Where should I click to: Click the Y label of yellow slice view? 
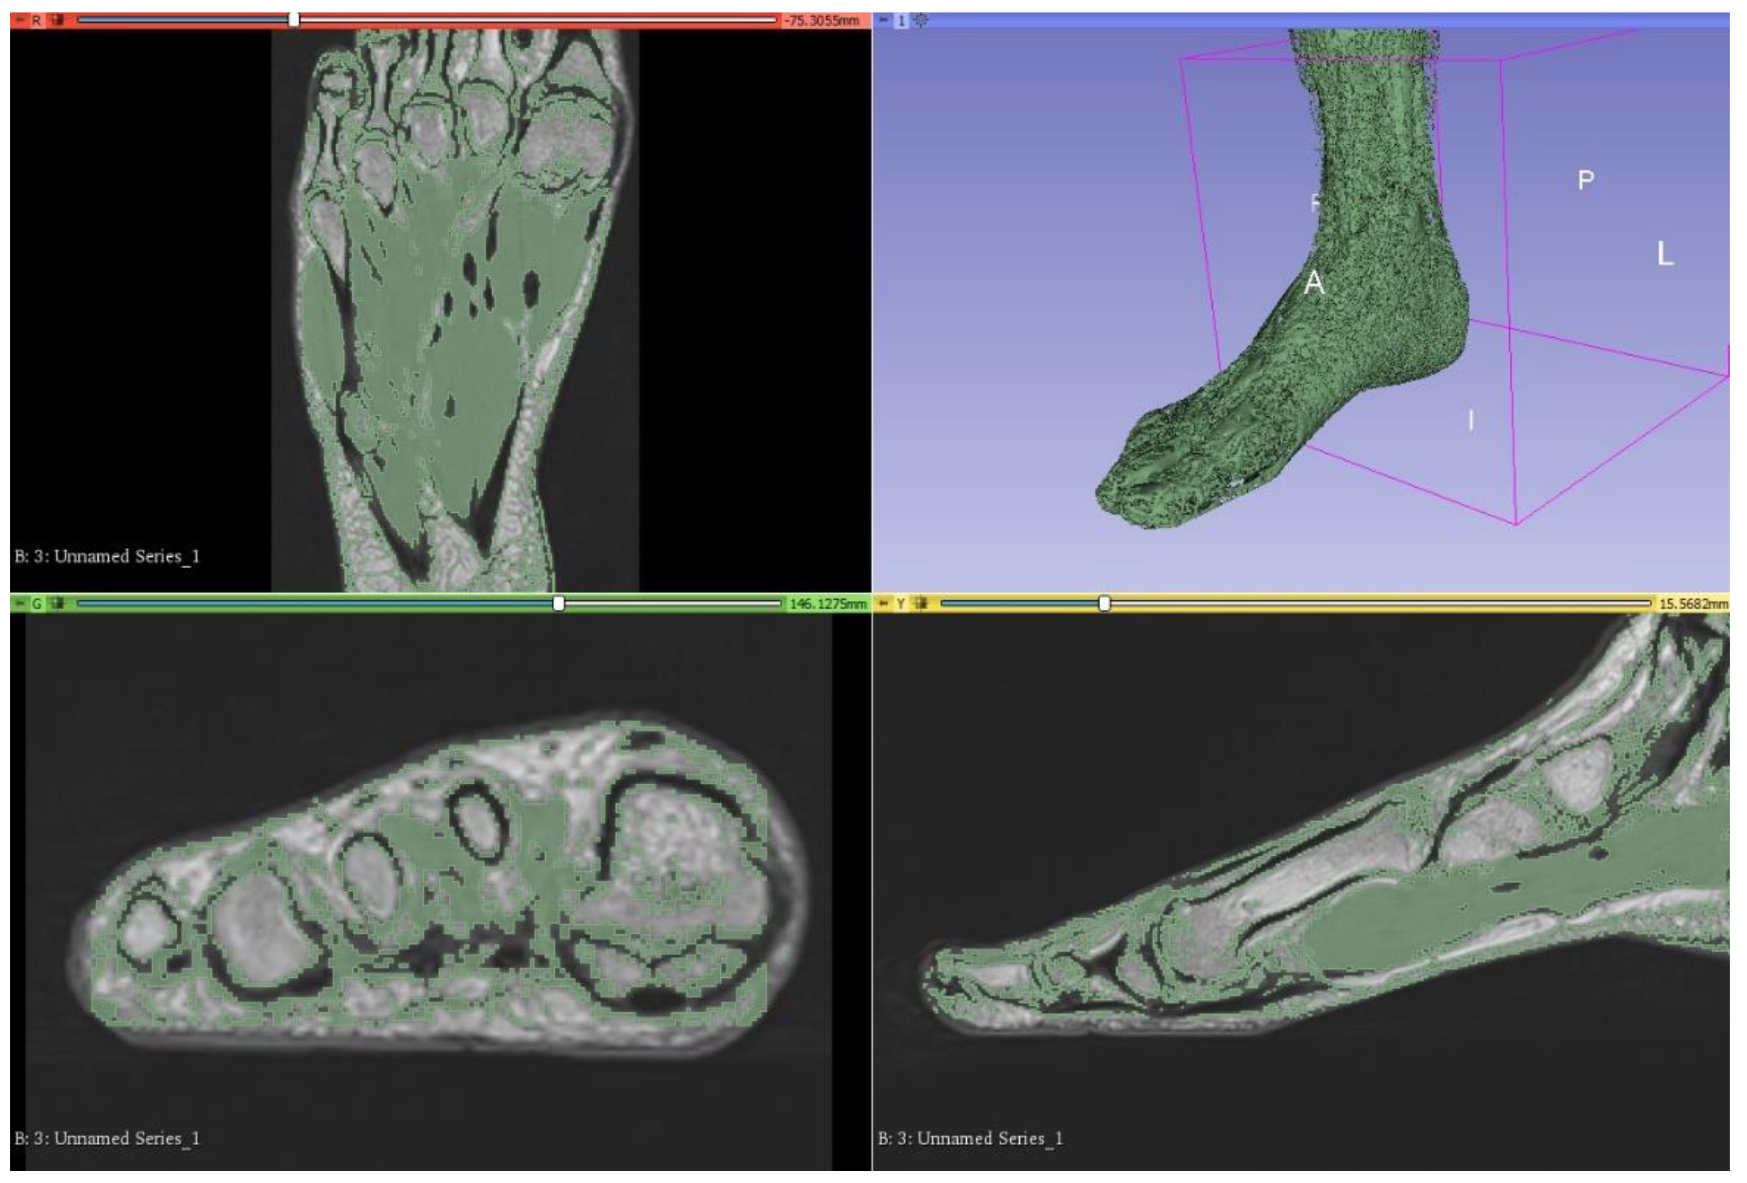pos(900,603)
